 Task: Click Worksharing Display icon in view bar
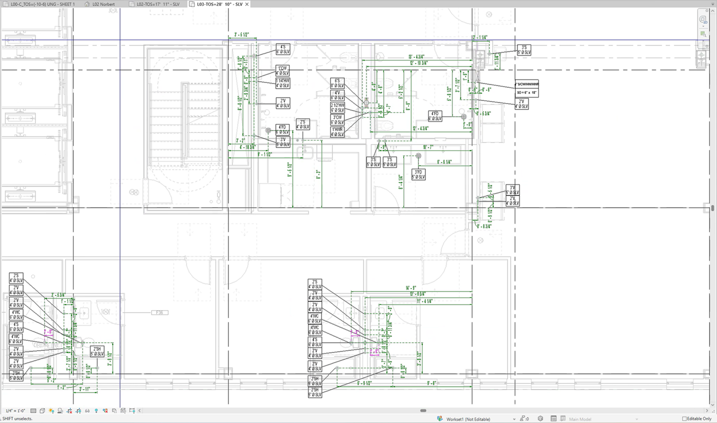point(105,411)
